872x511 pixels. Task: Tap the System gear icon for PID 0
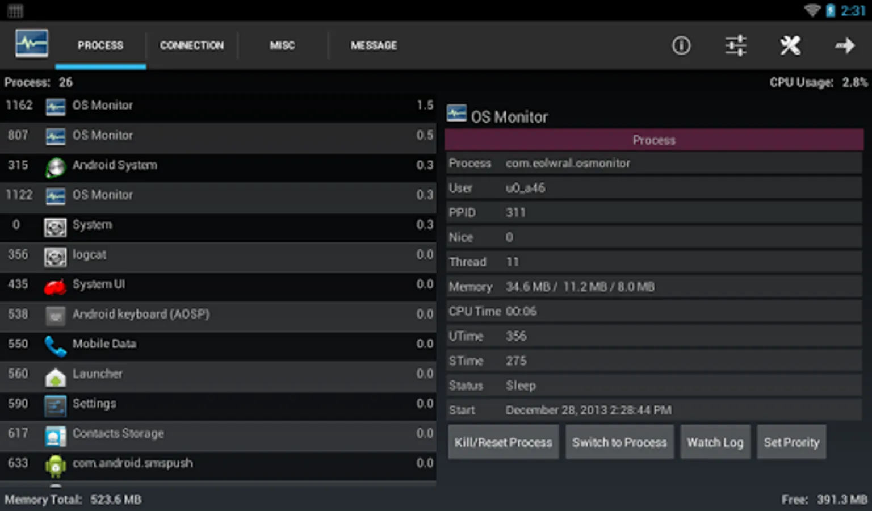56,227
